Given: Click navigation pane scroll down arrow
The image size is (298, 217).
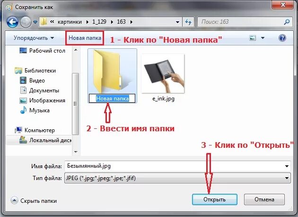Looking at the screenshot, I should pyautogui.click(x=76, y=152).
